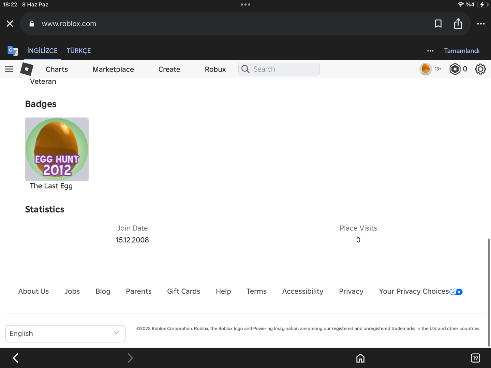Switch translation to TÜRKÇE
The image size is (491, 368).
[79, 51]
